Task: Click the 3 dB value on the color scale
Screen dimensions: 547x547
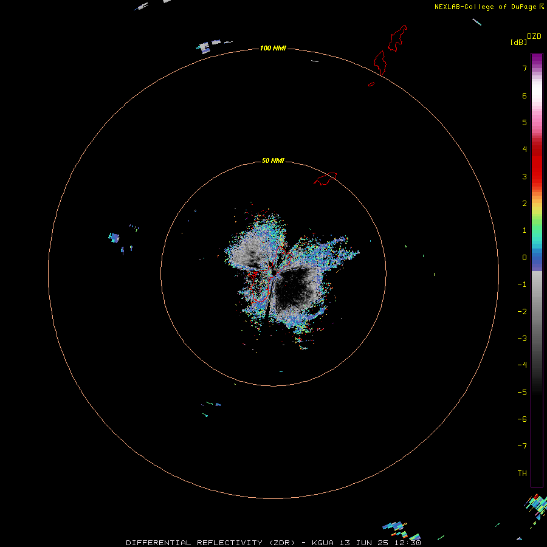Action: pyautogui.click(x=525, y=176)
